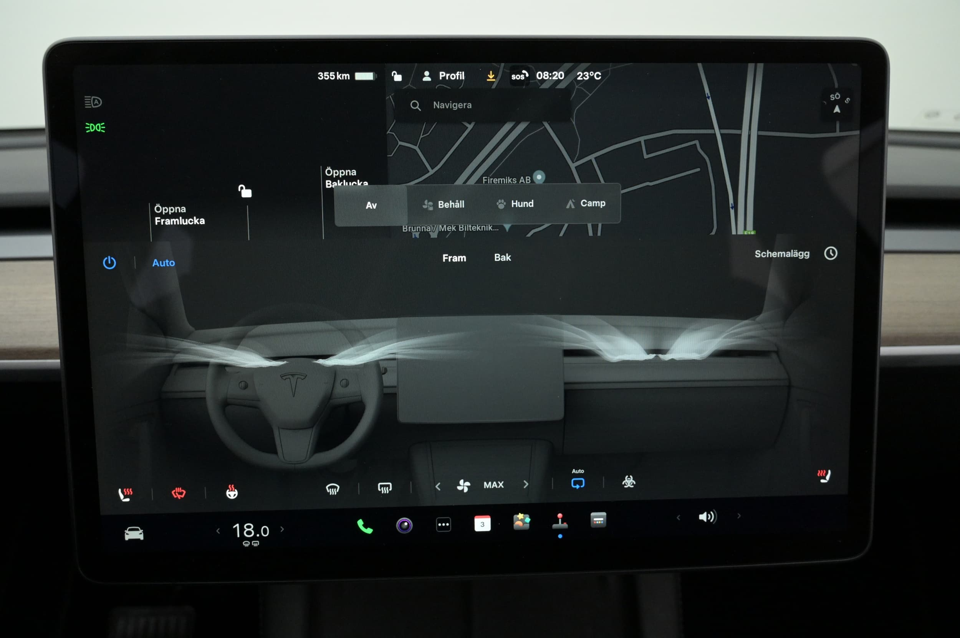Screen dimensions: 960x638
Task: Toggle bioweapon defense mode
Action: click(x=629, y=482)
